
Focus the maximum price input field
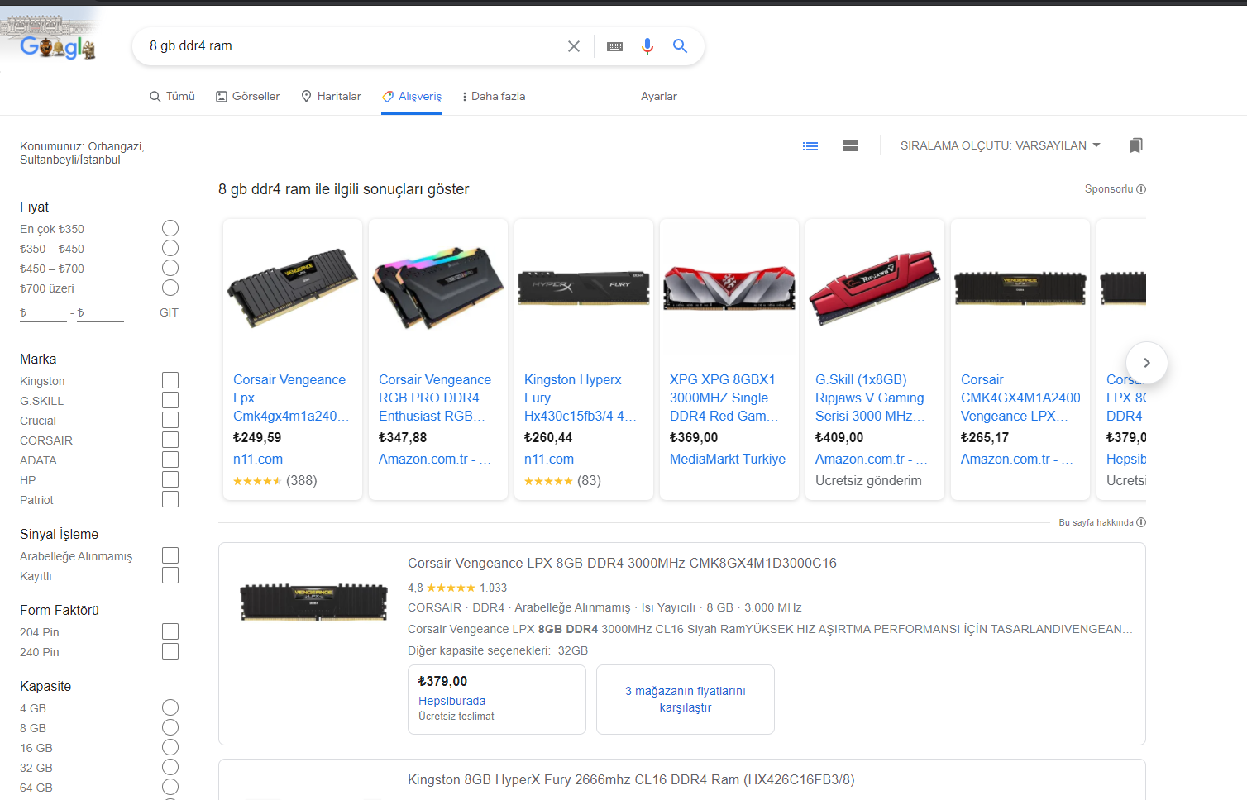click(100, 313)
